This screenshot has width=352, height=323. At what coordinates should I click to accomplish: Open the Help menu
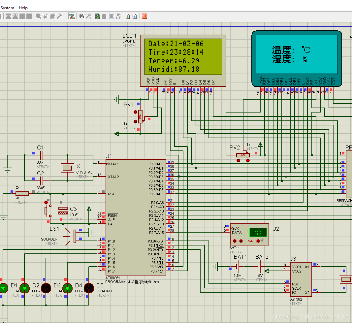pos(23,8)
